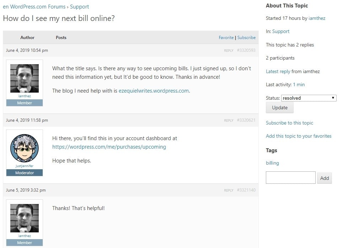Viewport: 343px width, 248px height.
Task: Open permalink #3320621
Action: (246, 120)
